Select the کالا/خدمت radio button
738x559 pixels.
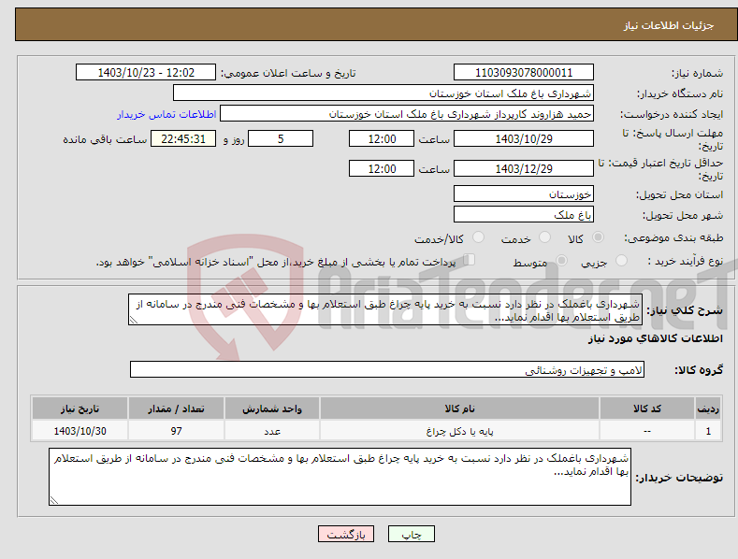coord(478,237)
